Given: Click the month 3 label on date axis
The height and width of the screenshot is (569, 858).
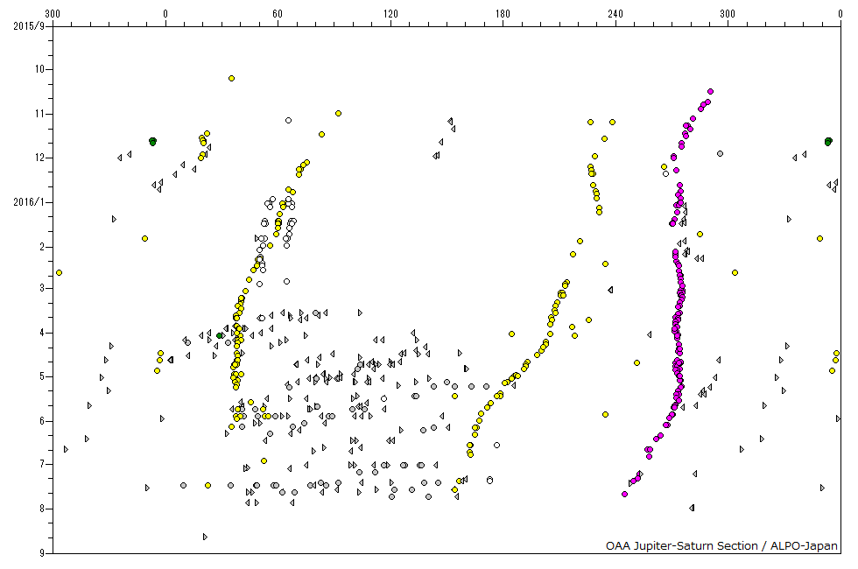Looking at the screenshot, I should [42, 288].
